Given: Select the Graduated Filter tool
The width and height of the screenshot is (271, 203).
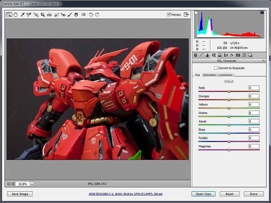Looking at the screenshot, I should [76, 15].
